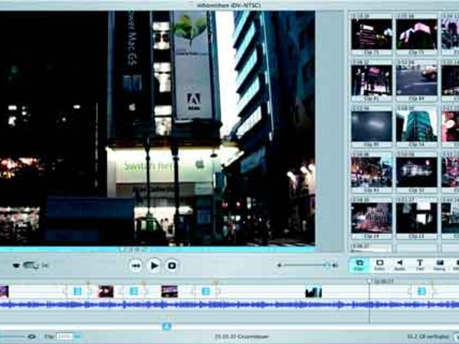Viewport: 459px width, 344px height.
Task: Select the dark blurry grey-blue shelf clip
Action: (x=371, y=126)
